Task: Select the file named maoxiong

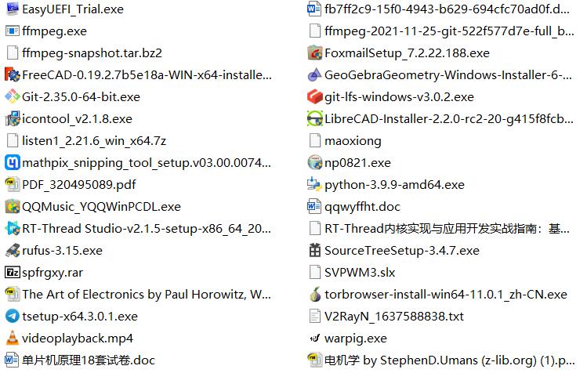Action: (353, 141)
